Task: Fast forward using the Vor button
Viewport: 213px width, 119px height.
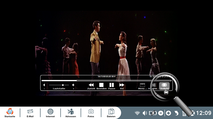Action: 122,86
